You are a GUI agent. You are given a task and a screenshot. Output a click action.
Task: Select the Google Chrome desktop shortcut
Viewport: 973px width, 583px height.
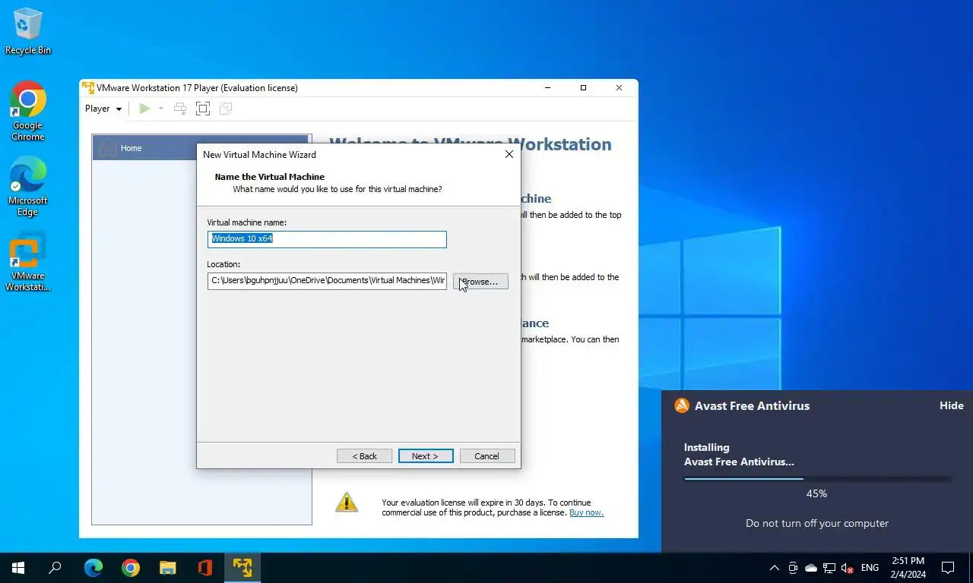(28, 111)
